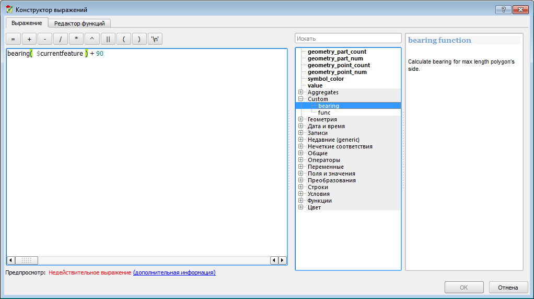The width and height of the screenshot is (534, 299).
Task: Click the editor horizontal scrollbar thumb
Action: tap(27, 260)
